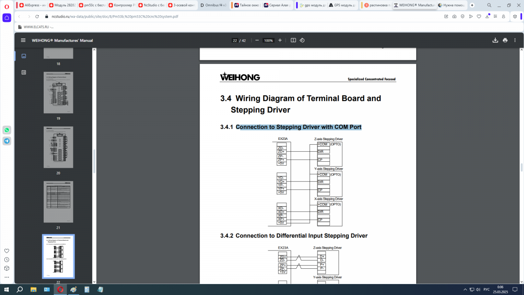Download the PDF file
This screenshot has width=524, height=295.
(x=495, y=40)
